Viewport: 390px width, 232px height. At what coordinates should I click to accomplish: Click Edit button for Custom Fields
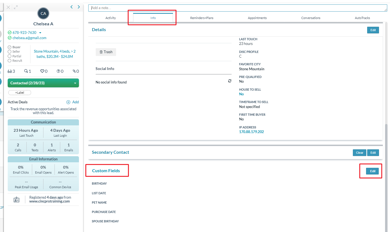point(372,171)
